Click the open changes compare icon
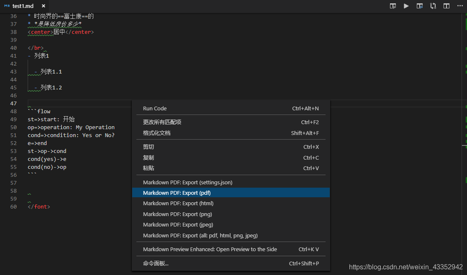Viewport: 467px width, 275px height. point(433,6)
